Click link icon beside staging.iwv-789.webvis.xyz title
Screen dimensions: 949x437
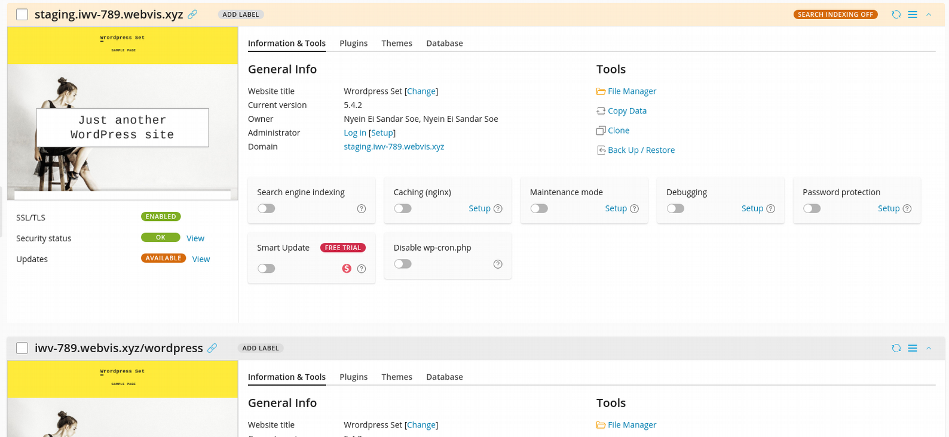192,14
